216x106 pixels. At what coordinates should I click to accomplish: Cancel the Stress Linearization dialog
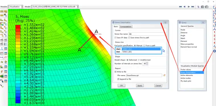158,86
